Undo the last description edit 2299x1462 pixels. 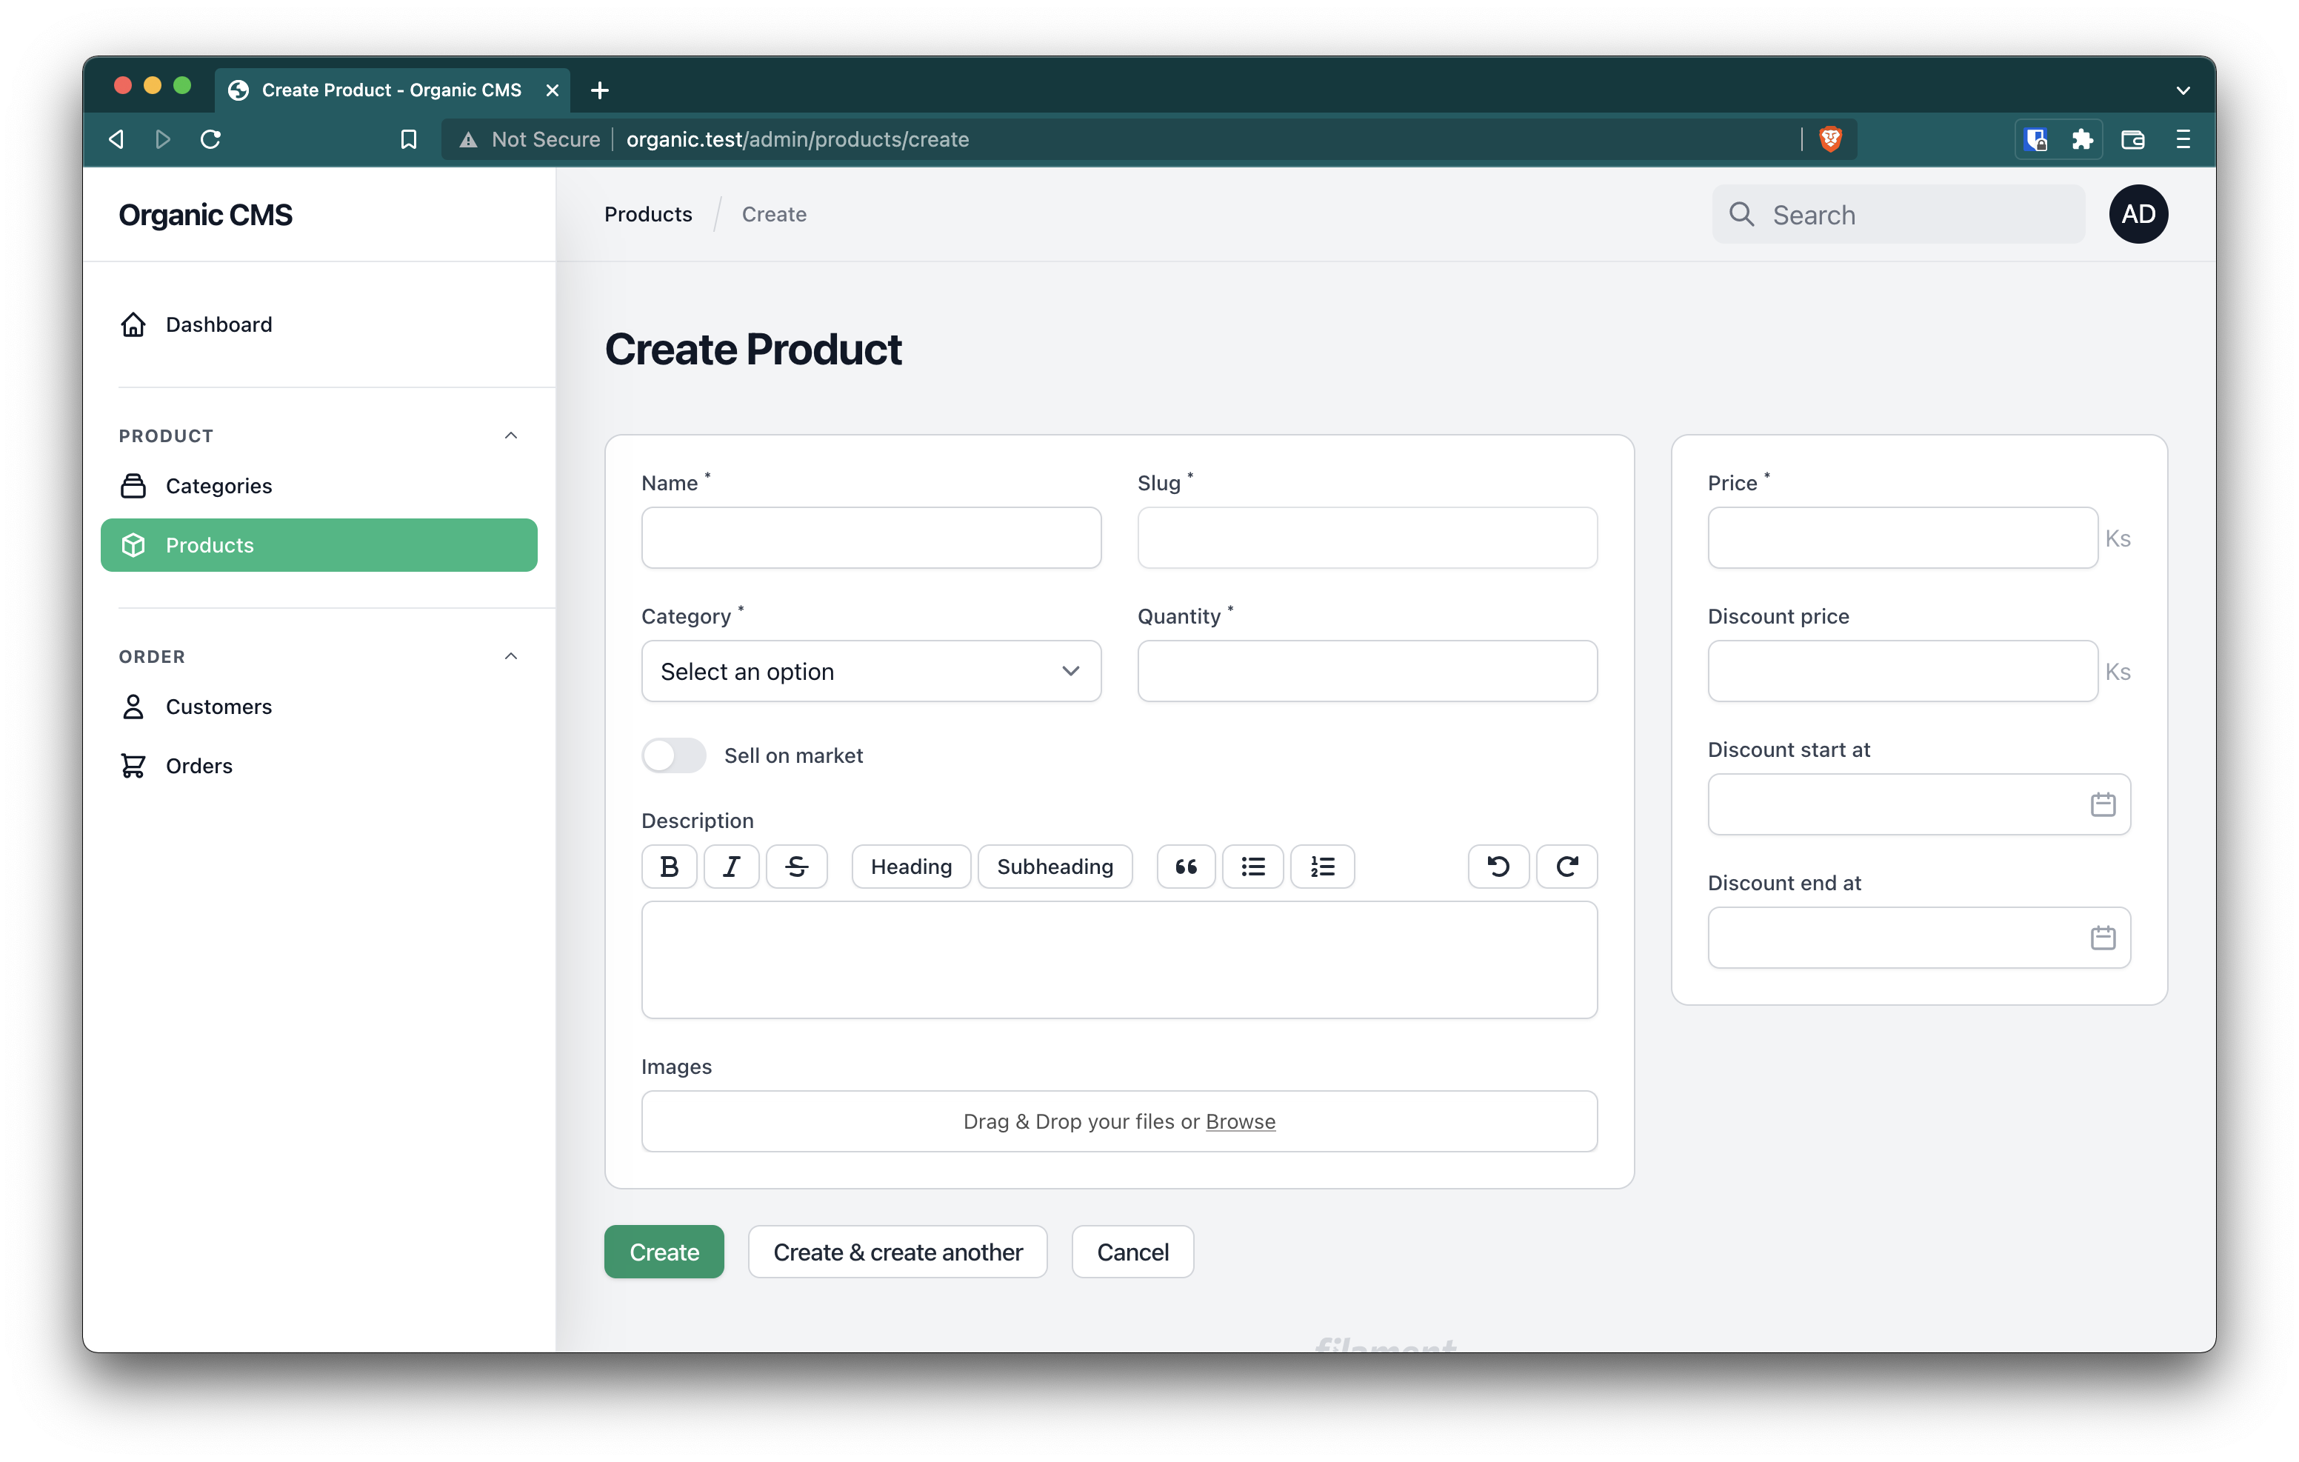point(1498,866)
